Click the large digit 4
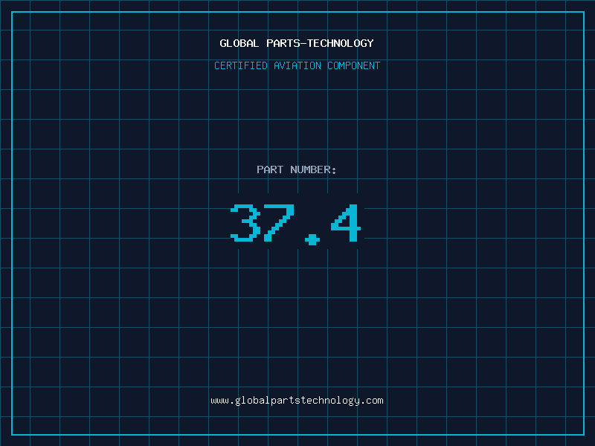Screen dimensions: 595x446 pyautogui.click(x=346, y=222)
